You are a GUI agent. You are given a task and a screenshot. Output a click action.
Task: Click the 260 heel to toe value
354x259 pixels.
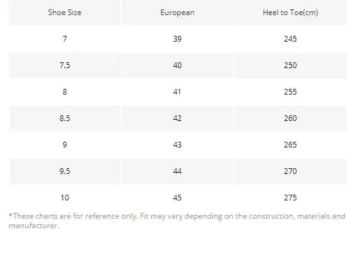pyautogui.click(x=290, y=118)
